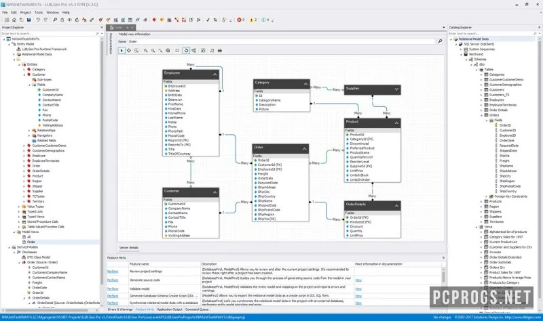Viewport: 543px width, 321px height.
Task: Open the document tabs dropdown arrow
Action: point(444,27)
